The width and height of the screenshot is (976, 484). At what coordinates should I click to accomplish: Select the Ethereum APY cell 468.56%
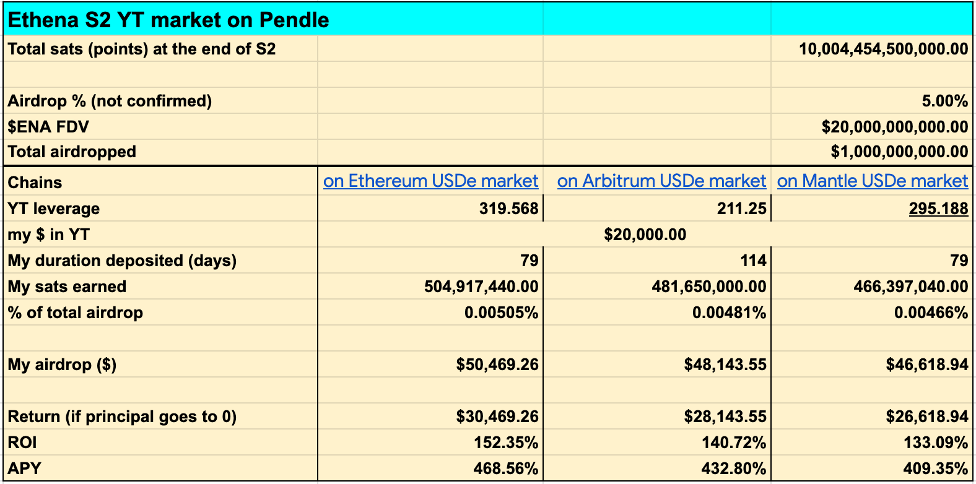(x=505, y=469)
